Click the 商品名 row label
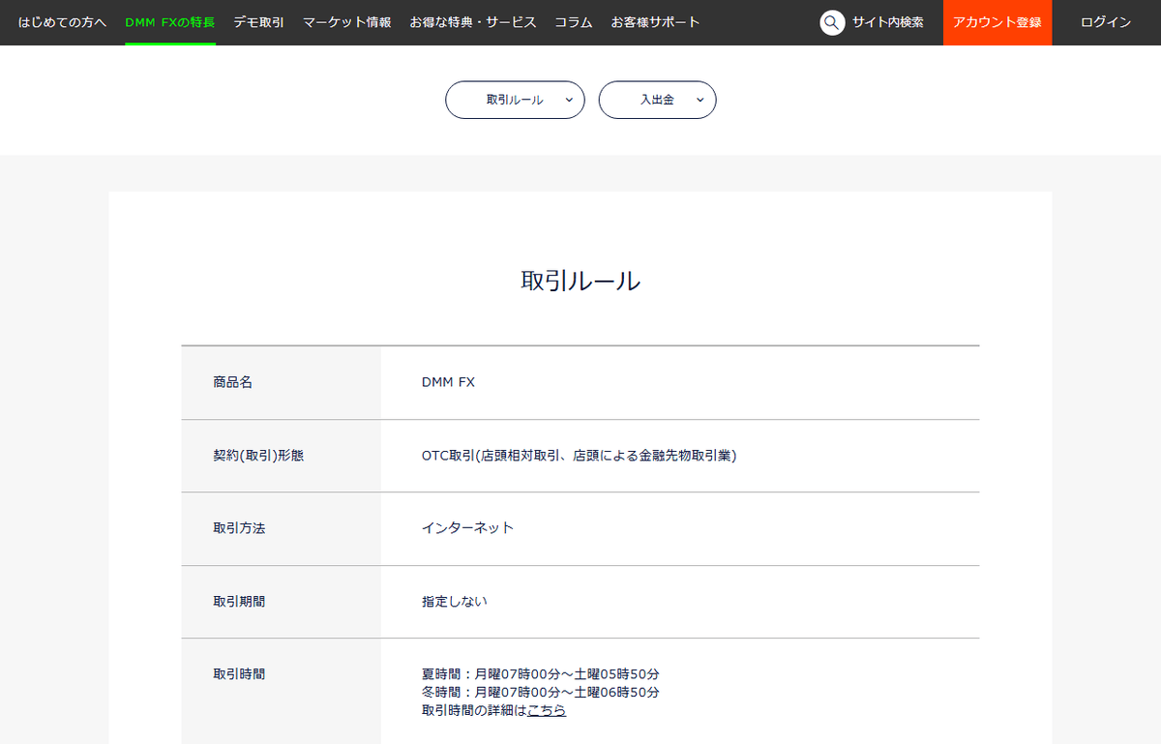This screenshot has width=1161, height=744. click(232, 382)
